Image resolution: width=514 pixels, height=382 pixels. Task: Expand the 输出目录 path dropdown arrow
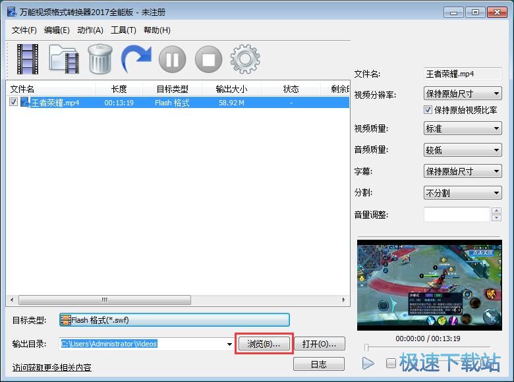pos(229,344)
